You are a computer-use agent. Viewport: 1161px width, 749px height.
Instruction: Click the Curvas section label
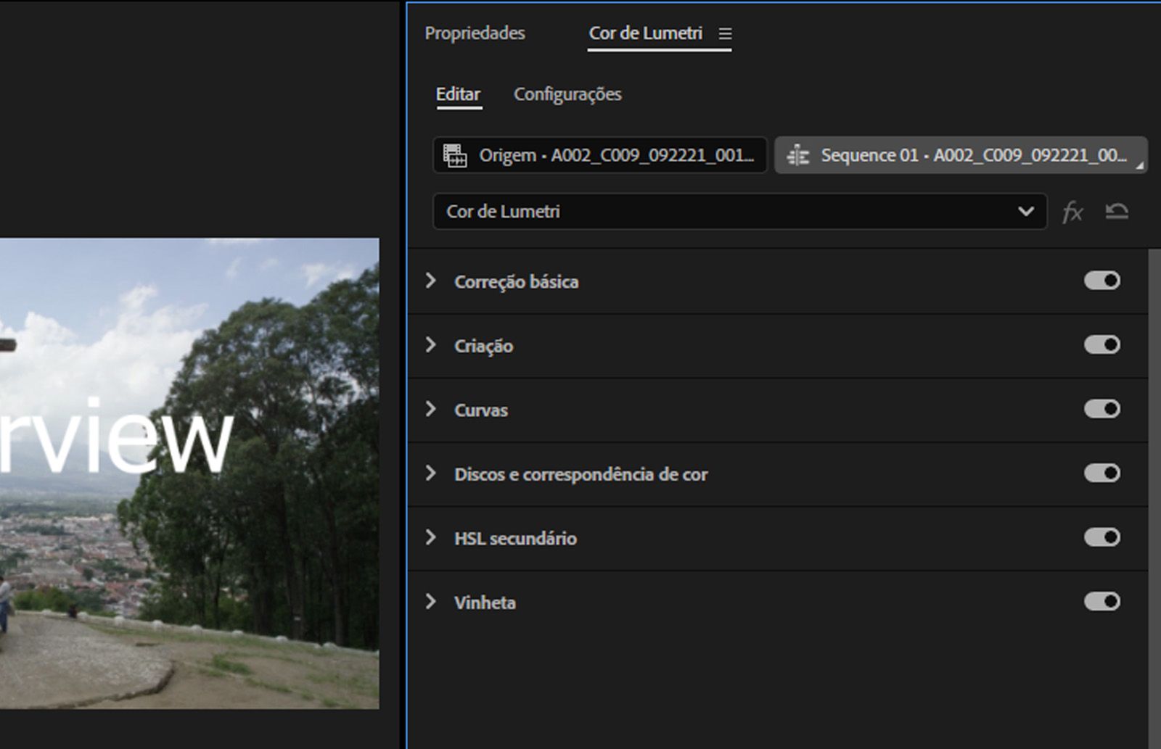click(x=481, y=410)
